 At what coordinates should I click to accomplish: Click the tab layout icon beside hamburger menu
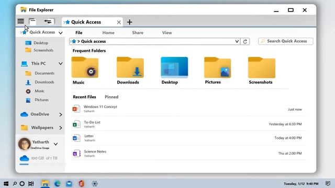(32, 22)
